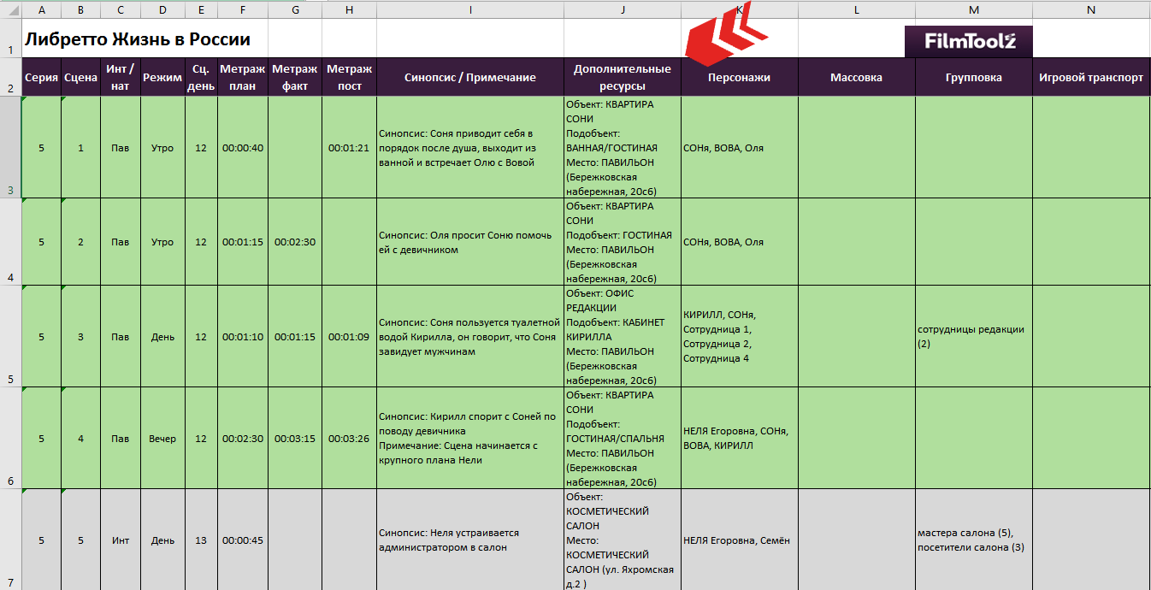This screenshot has width=1151, height=590.
Task: Click the synopsis about Соня after the shower
Action: 470,148
